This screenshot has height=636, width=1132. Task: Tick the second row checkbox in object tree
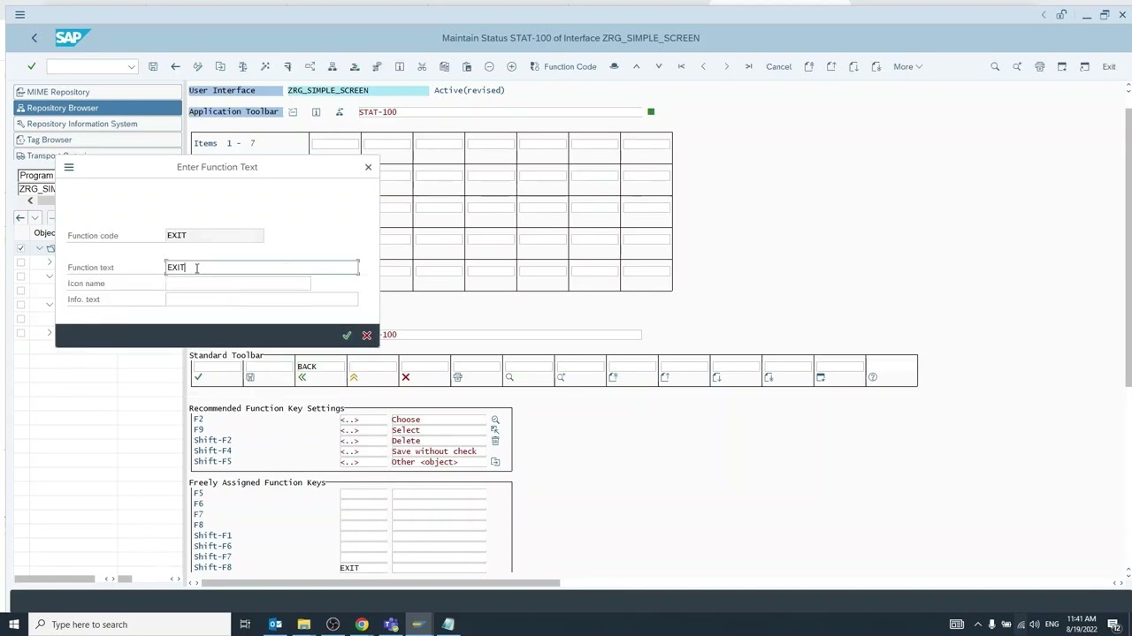pos(20,262)
